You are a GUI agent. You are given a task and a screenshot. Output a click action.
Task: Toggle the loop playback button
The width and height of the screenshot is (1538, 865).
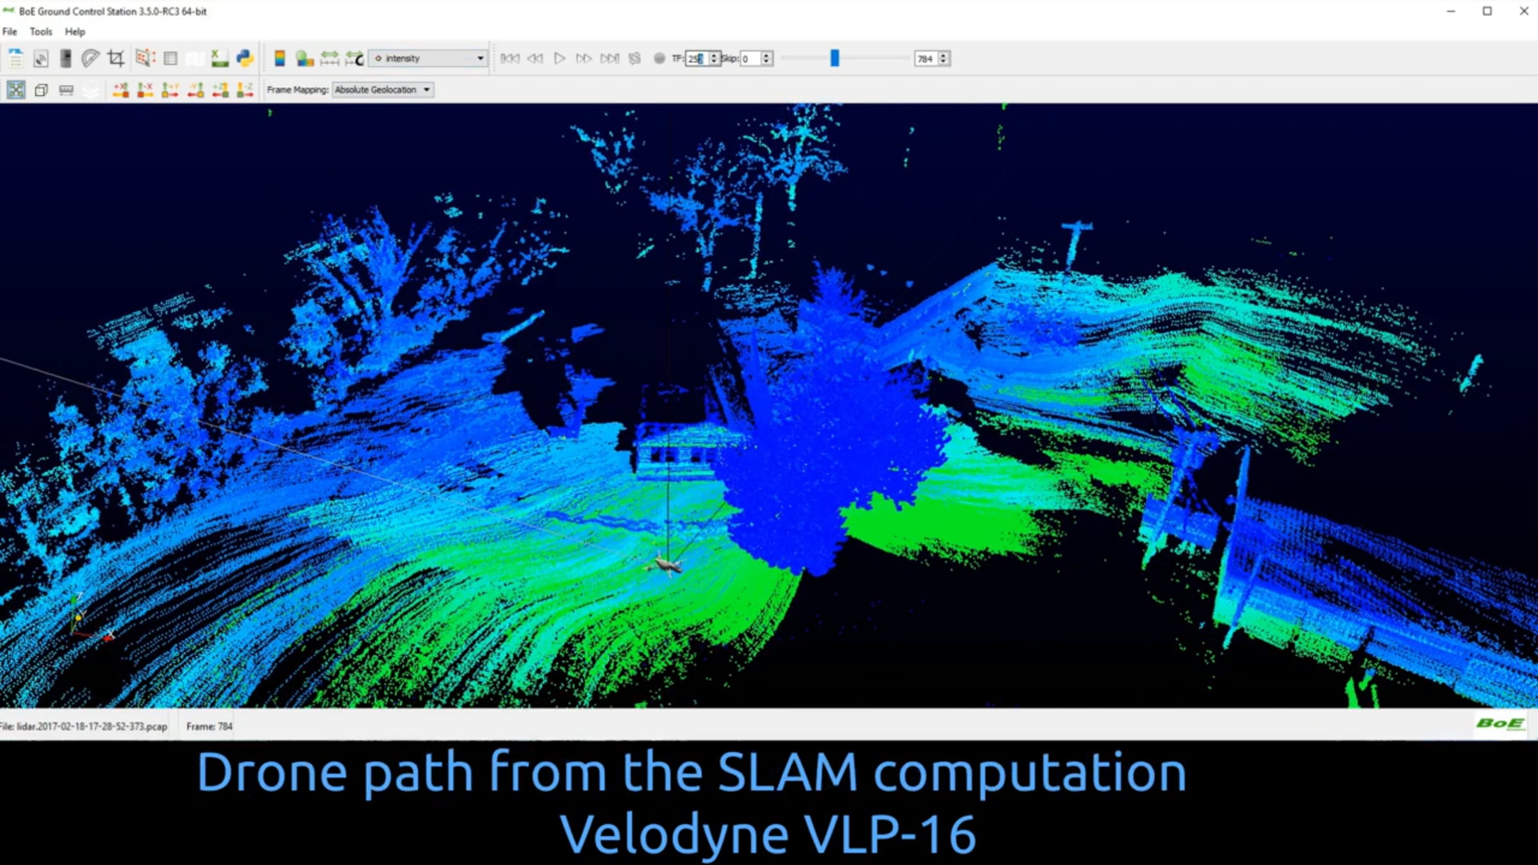[x=634, y=58]
